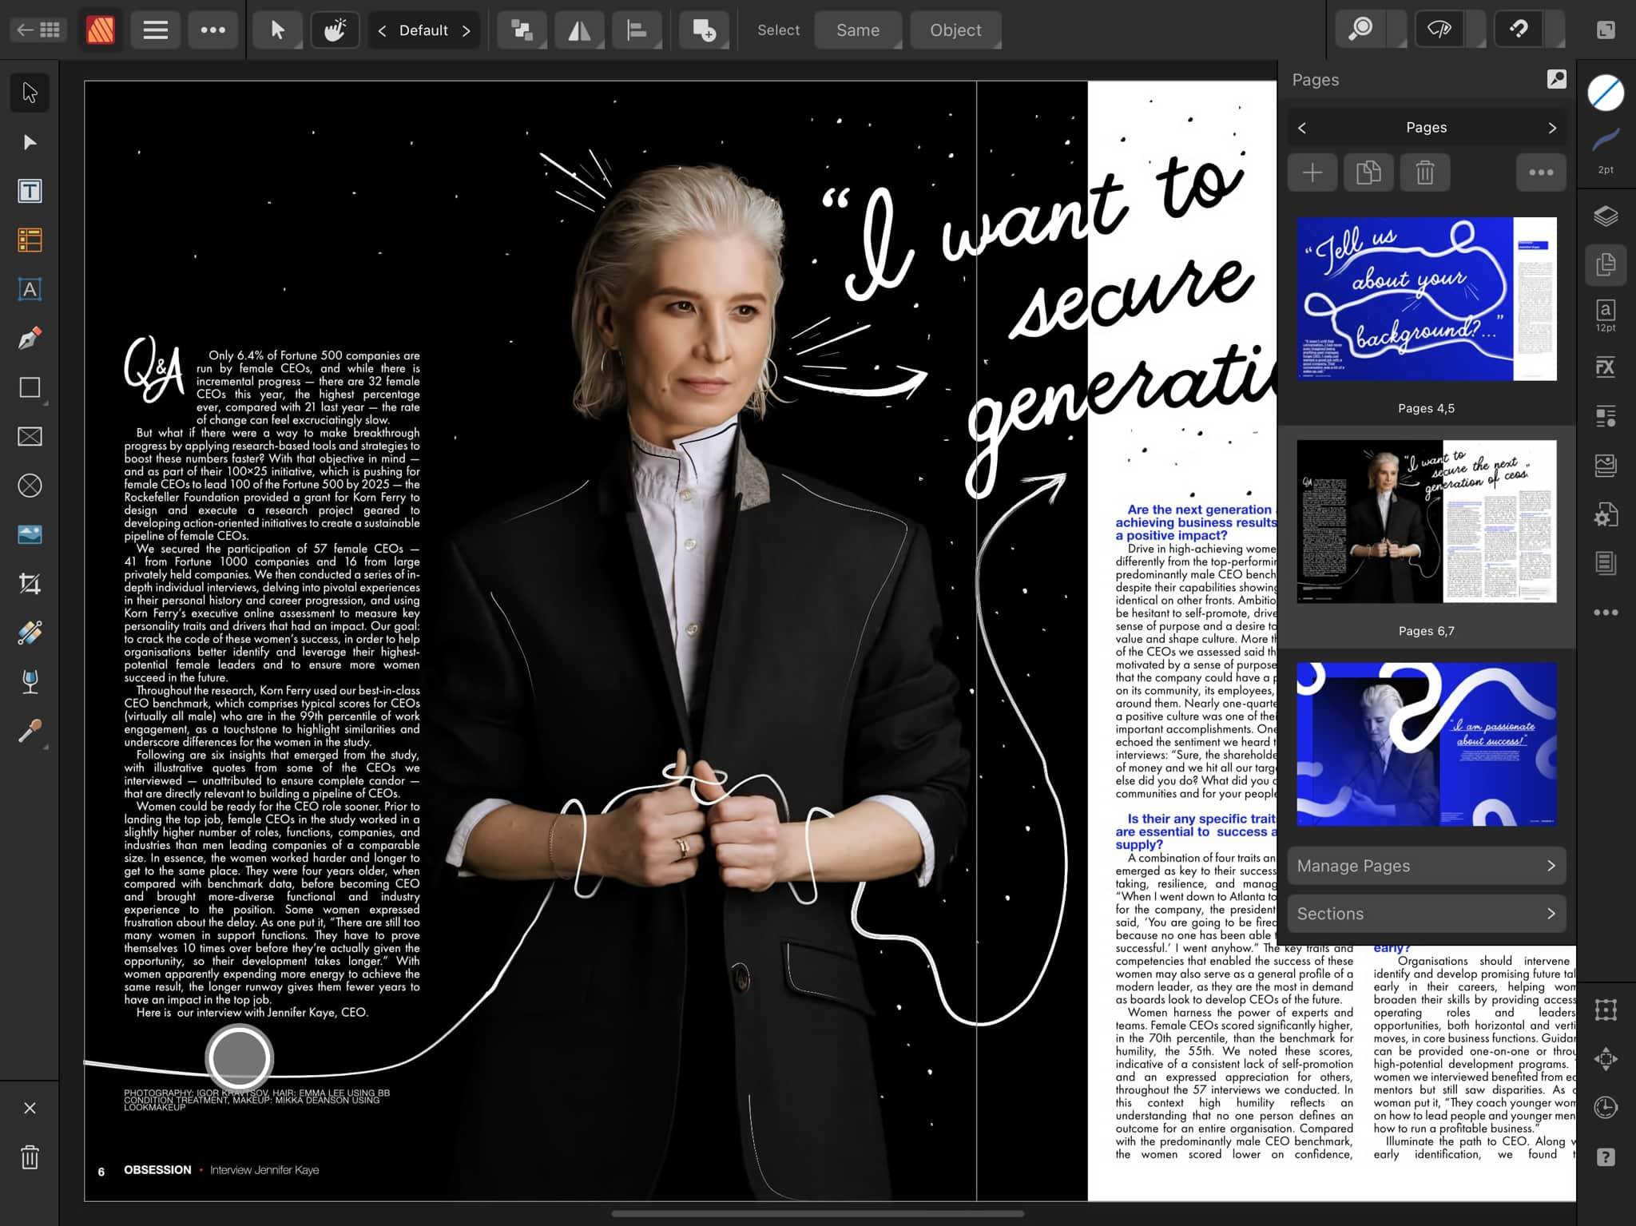Open the three-dot edit menu
Screen dimensions: 1636x1226
(212, 30)
